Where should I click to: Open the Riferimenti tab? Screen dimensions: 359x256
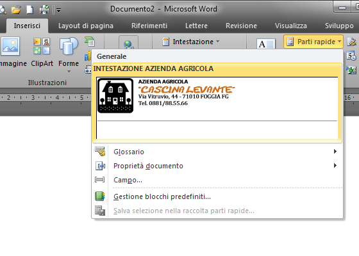149,26
